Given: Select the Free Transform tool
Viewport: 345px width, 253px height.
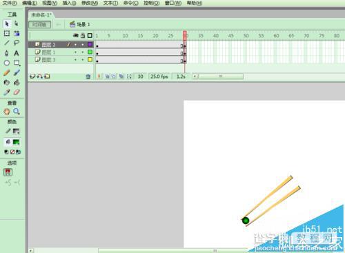Looking at the screenshot, I should [7, 33].
